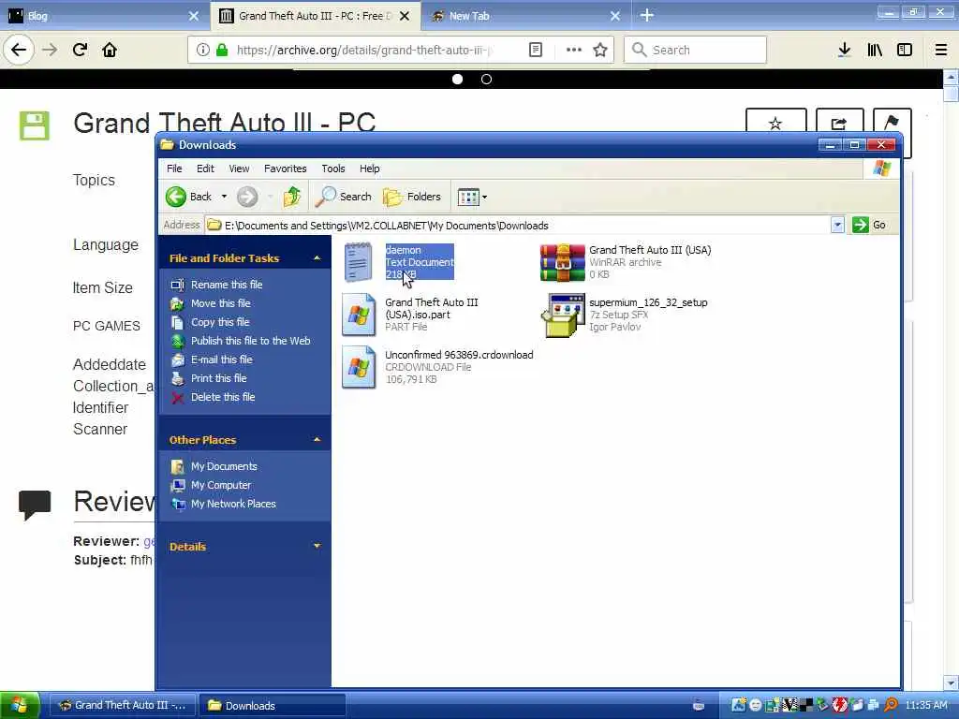Switch to Grand Theft Auto III taskbar button
Image resolution: width=959 pixels, height=719 pixels.
click(123, 705)
